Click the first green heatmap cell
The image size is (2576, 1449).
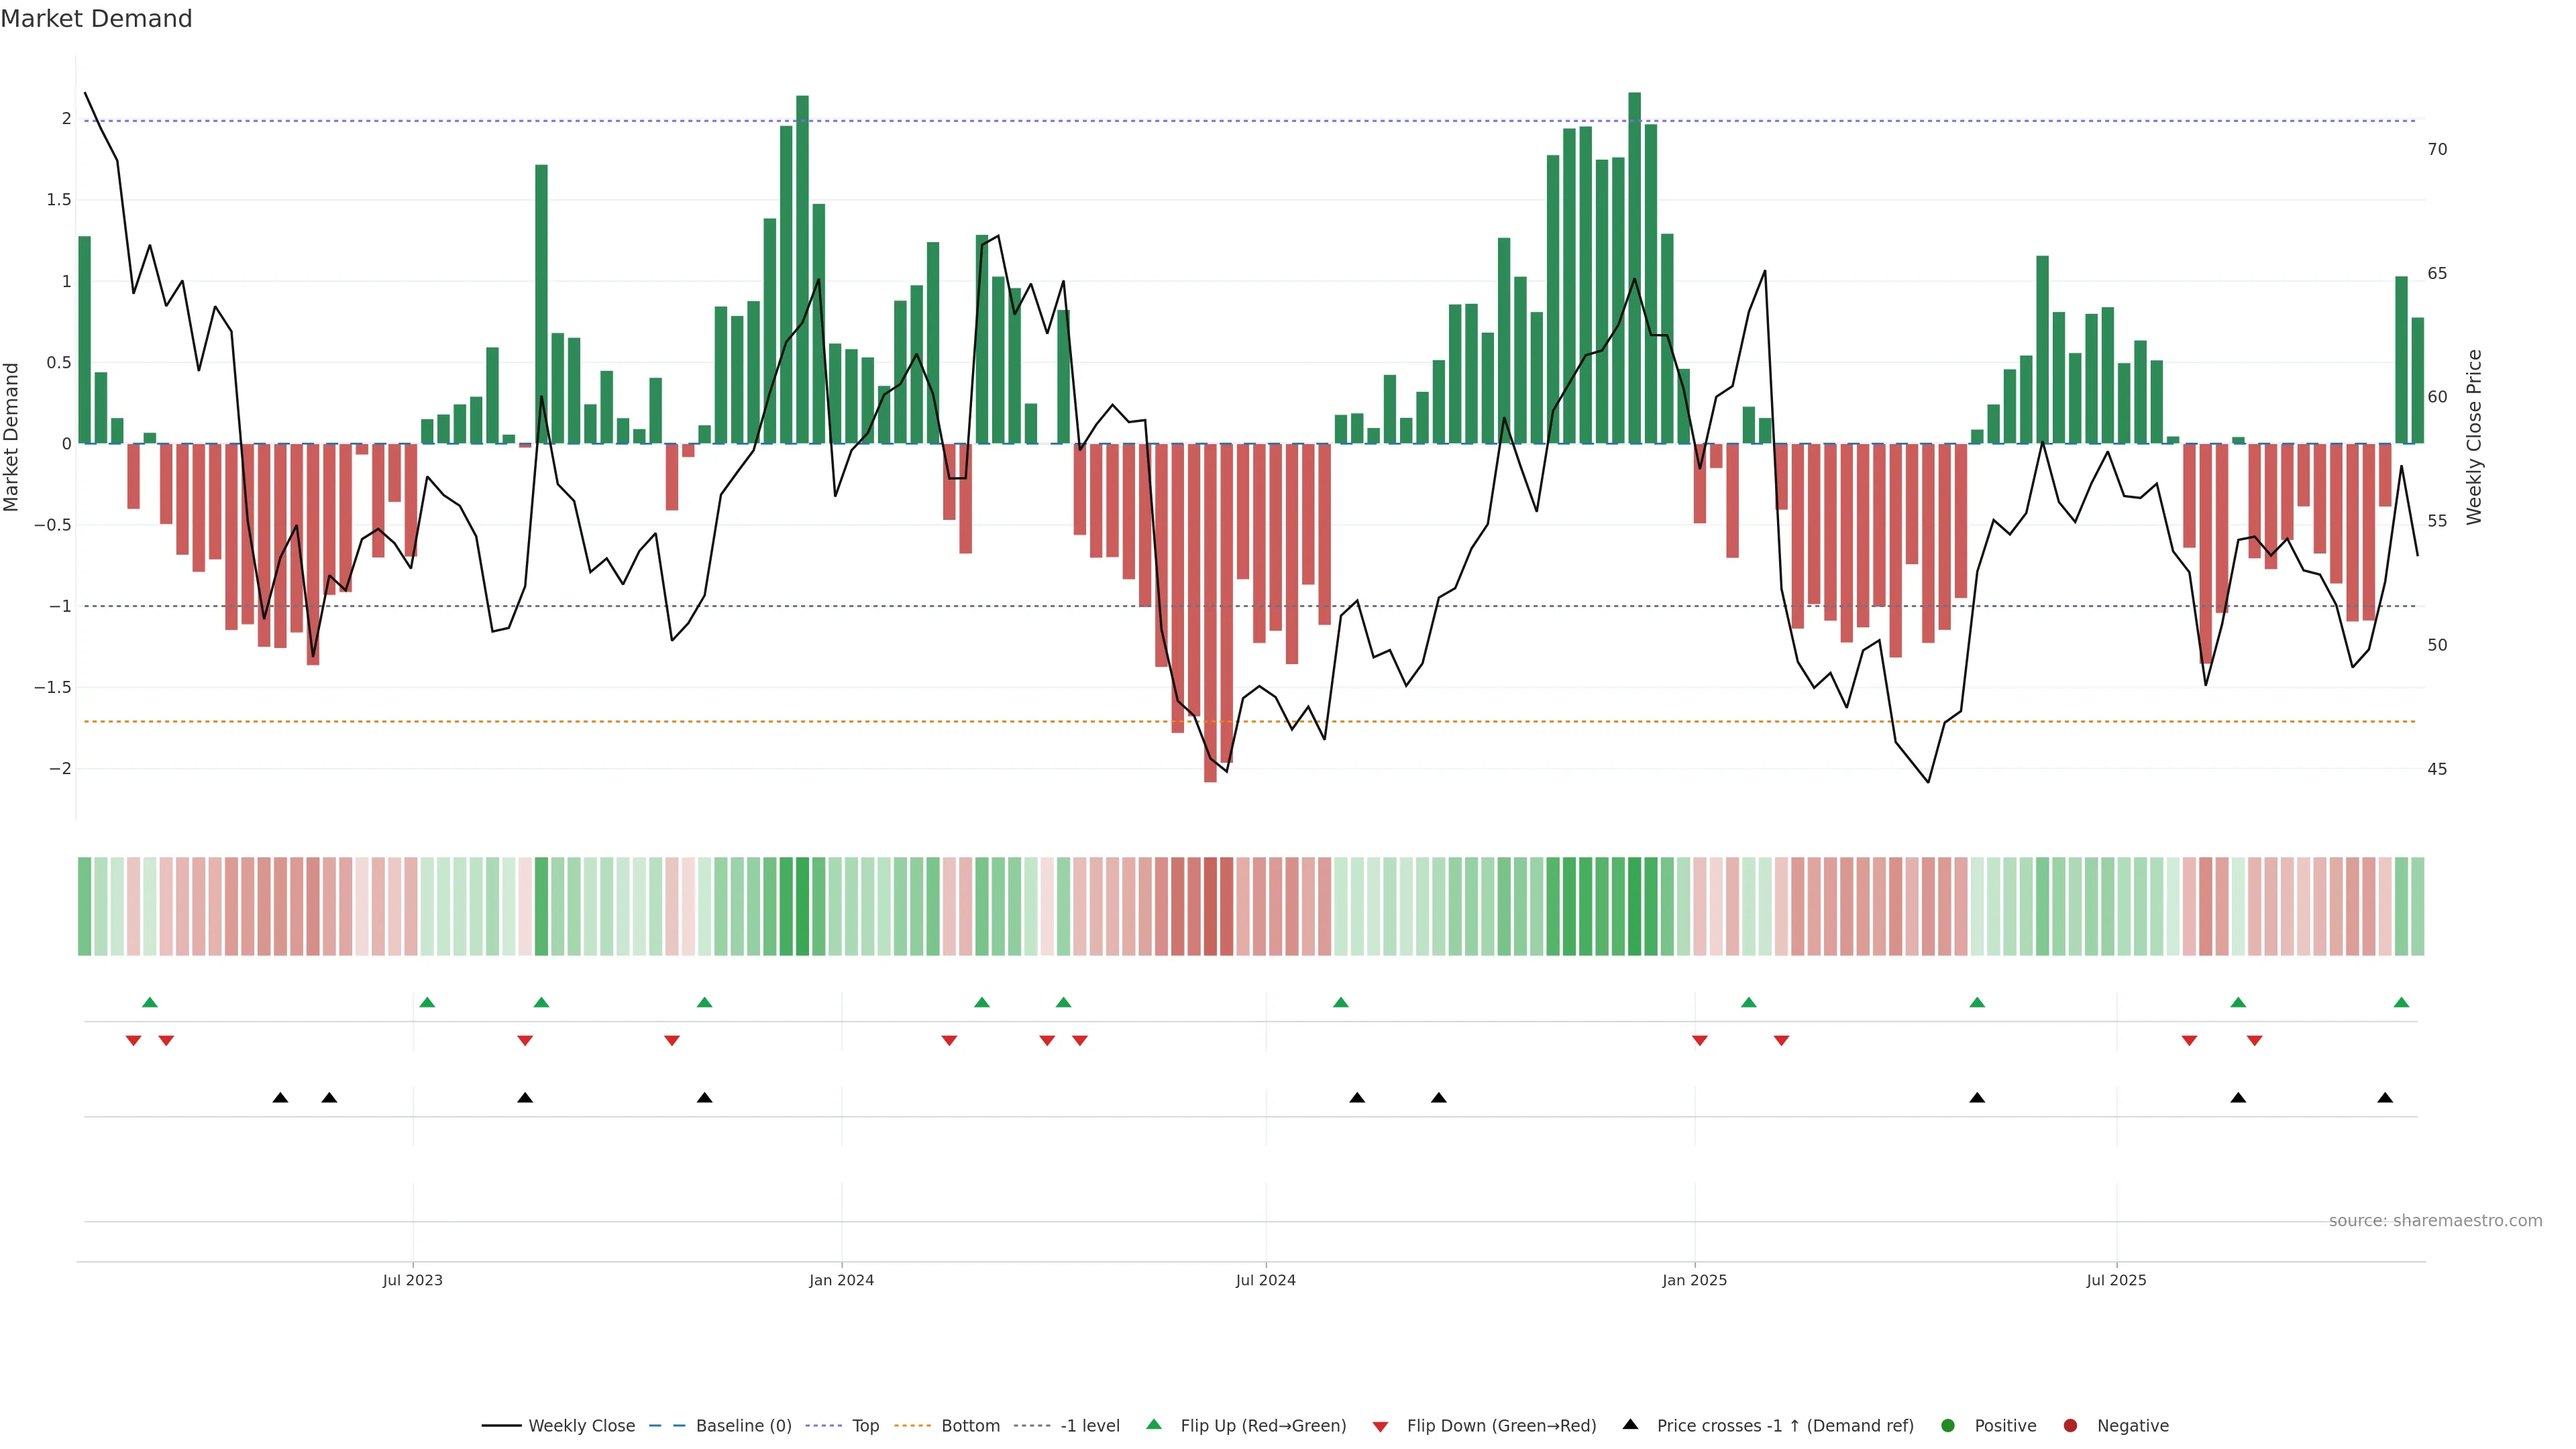pos(85,906)
